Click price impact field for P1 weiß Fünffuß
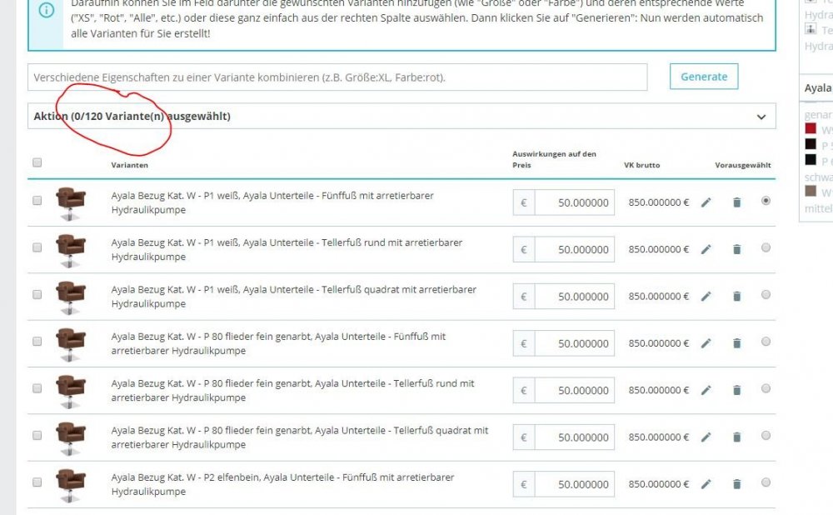The height and width of the screenshot is (515, 833). [574, 202]
